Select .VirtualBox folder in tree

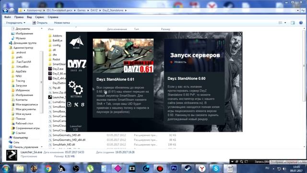point(20,66)
